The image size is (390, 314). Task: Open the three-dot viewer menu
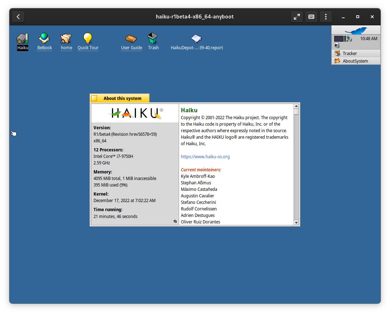click(325, 17)
